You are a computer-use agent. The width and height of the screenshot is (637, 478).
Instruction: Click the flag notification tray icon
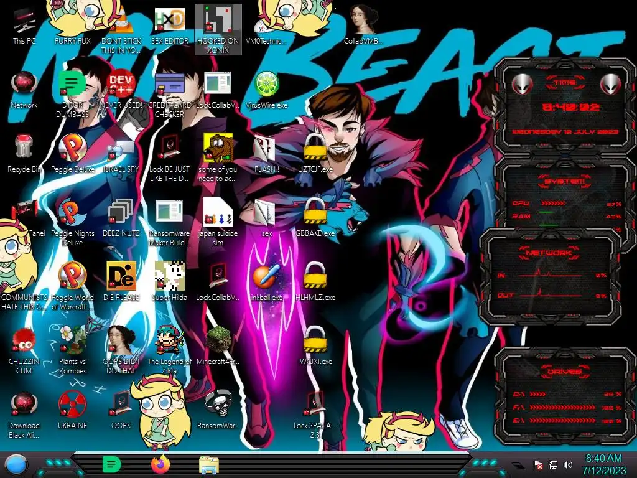click(538, 464)
